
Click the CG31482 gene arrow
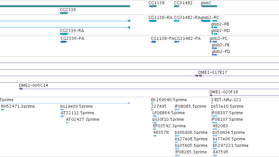[177, 6]
